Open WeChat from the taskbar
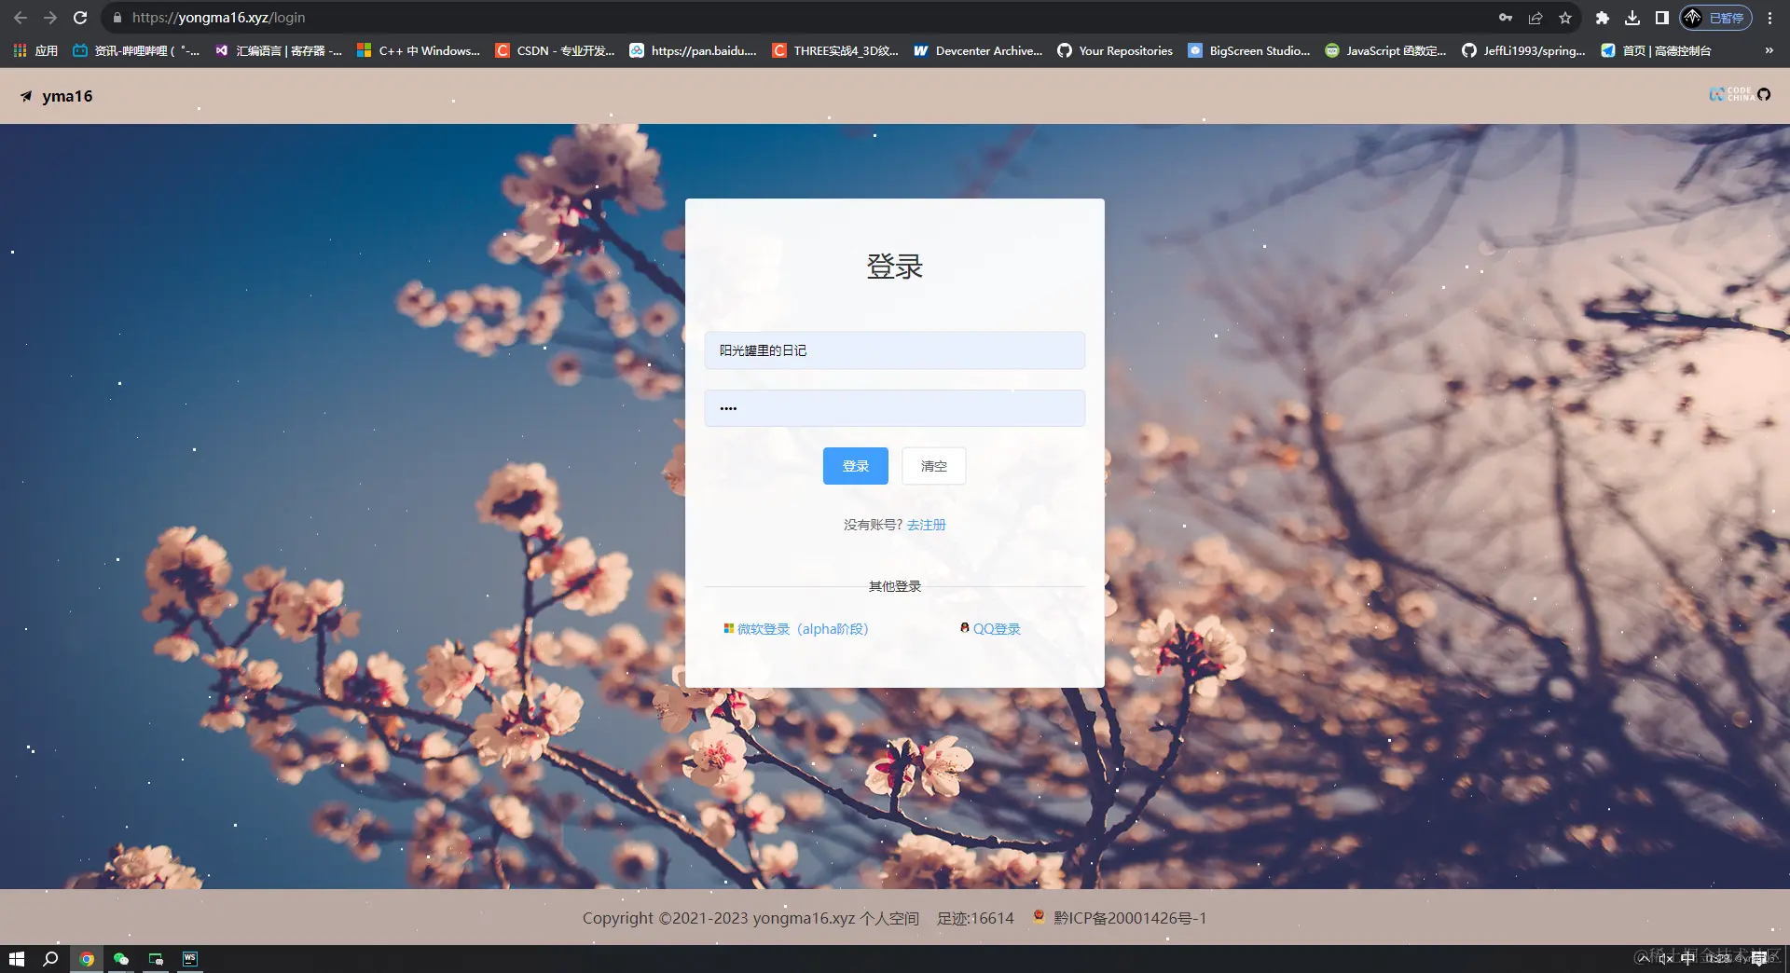Image resolution: width=1790 pixels, height=973 pixels. pyautogui.click(x=121, y=958)
